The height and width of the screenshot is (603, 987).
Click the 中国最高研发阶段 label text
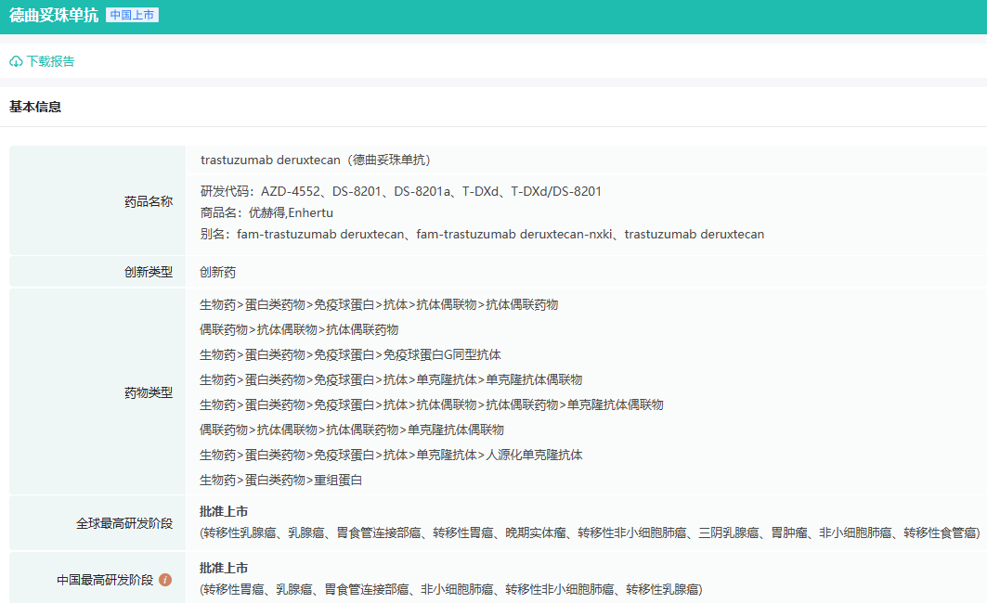[105, 580]
